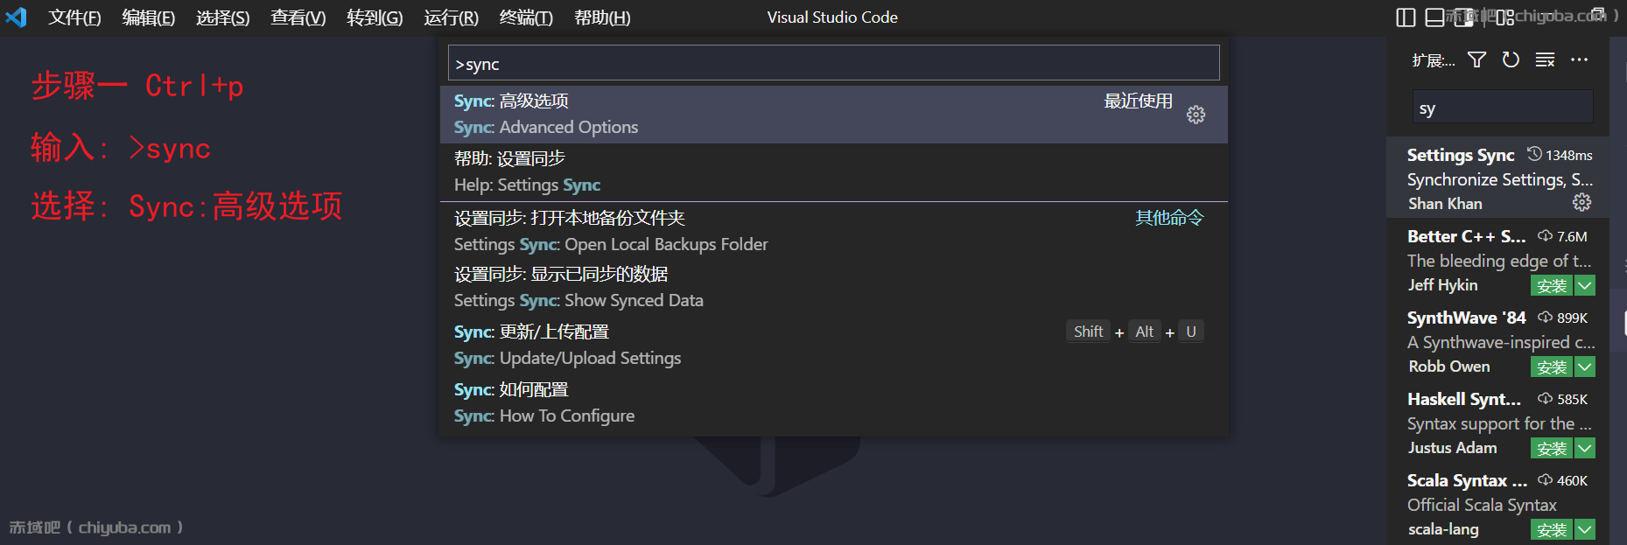
Task: Open install dropdown for Haskell Syntax
Action: coord(1585,448)
